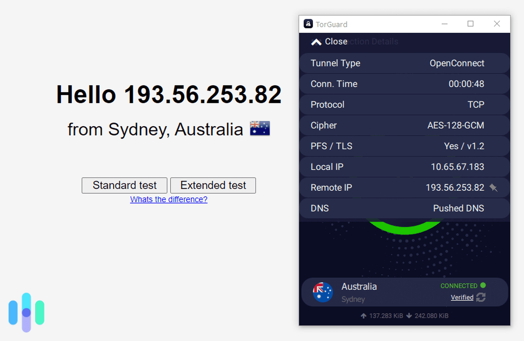Image resolution: width=524 pixels, height=341 pixels.
Task: Click the download arrow icon near 242.080 KiB
Action: [x=409, y=316]
